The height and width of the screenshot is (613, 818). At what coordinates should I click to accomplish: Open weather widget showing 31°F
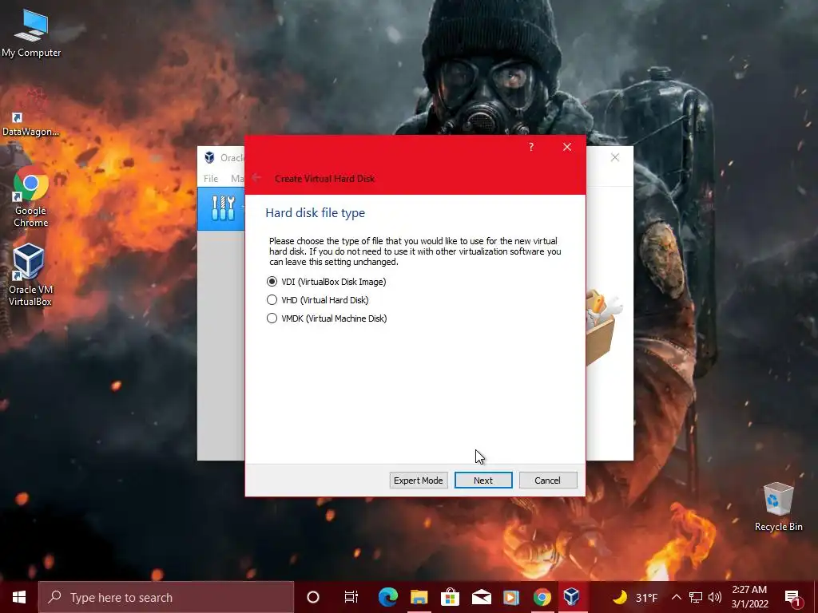pos(635,597)
